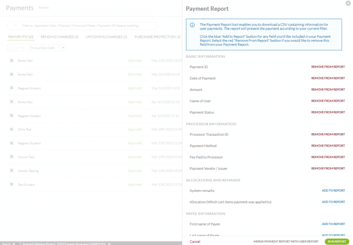Click the sort direction arrow beside Transaction Date
This screenshot has width=353, height=245.
coord(63,48)
